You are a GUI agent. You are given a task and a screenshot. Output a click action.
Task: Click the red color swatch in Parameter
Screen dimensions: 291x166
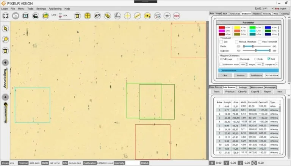(x=222, y=28)
